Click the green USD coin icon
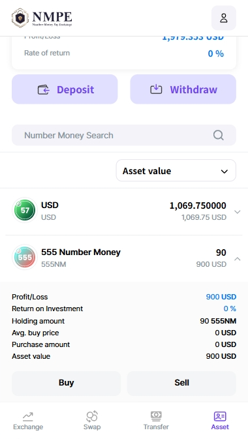Screen dimensions: 248x439 pyautogui.click(x=25, y=210)
